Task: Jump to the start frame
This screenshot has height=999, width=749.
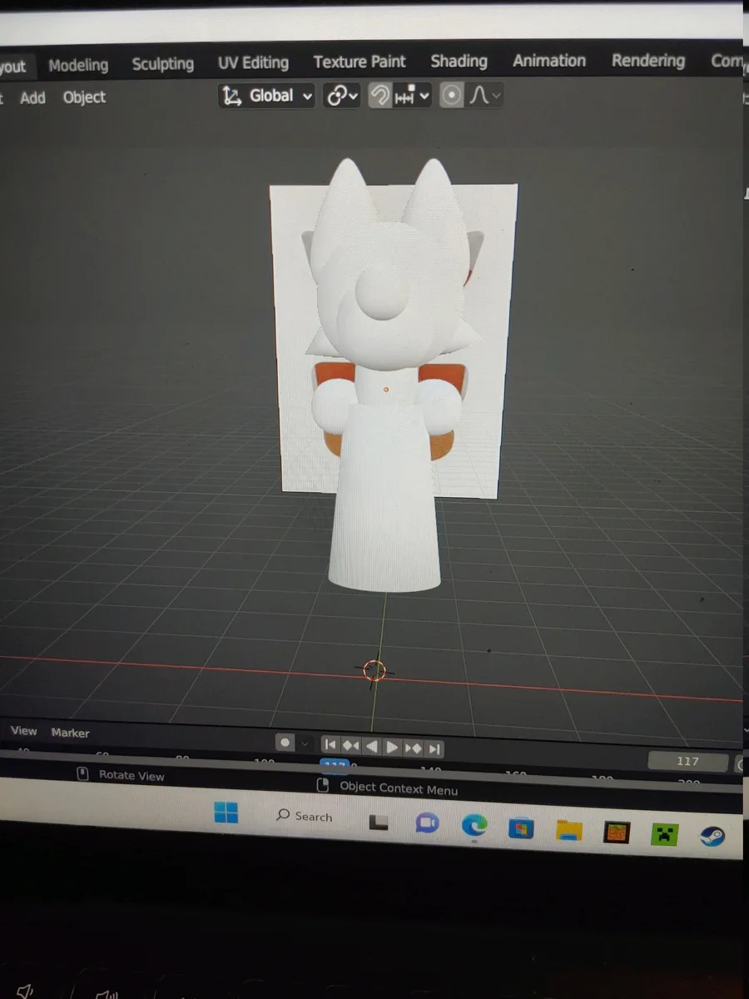Action: 330,745
